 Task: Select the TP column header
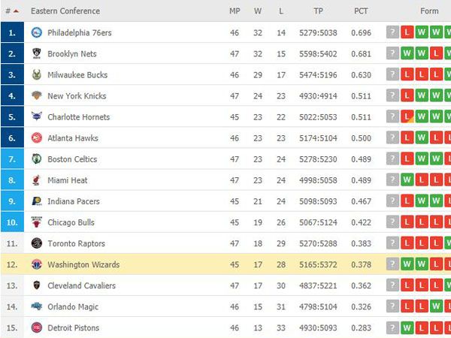318,11
